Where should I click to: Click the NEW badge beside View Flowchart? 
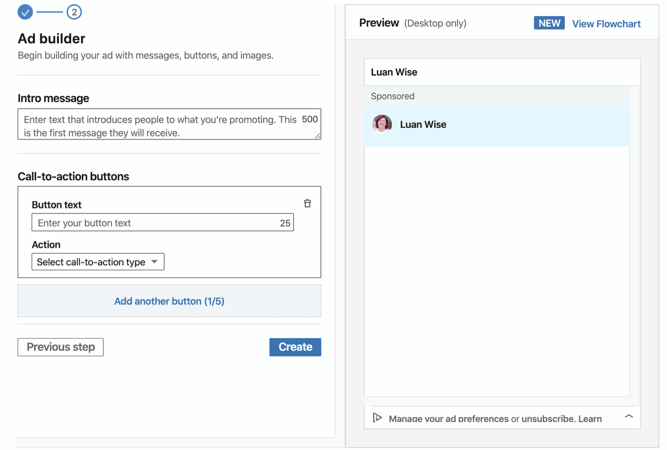[x=549, y=23]
